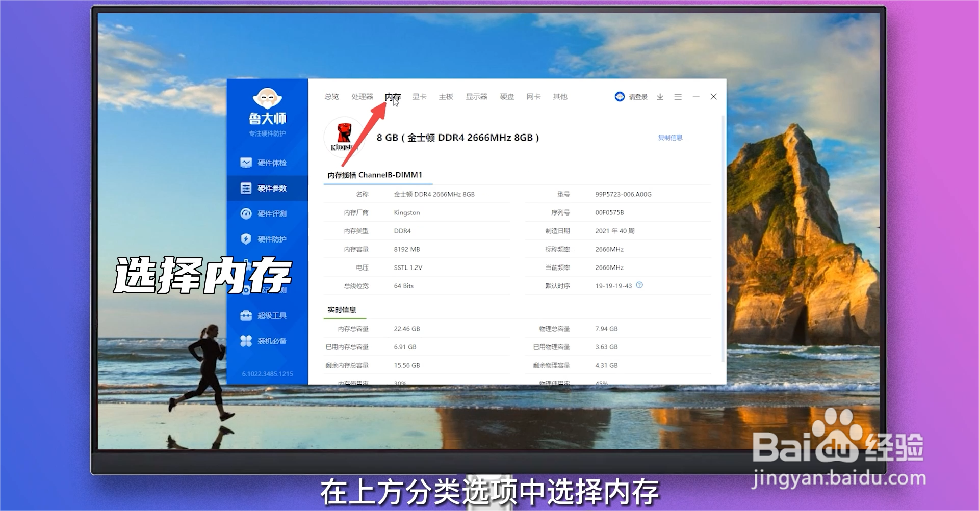Click the 硬件防护 menu label

click(x=272, y=239)
